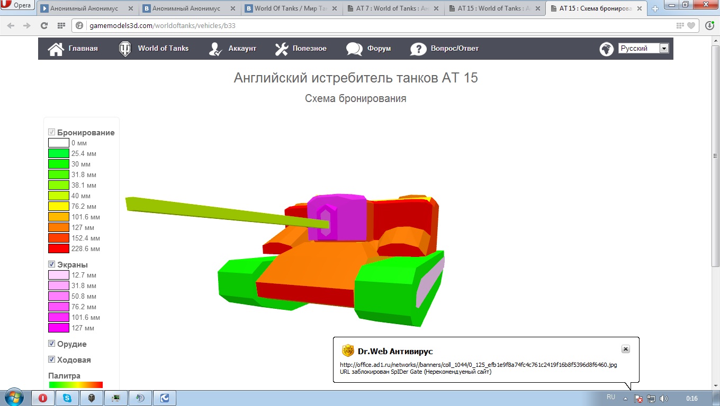Toggle the Ходовая checkbox

pos(52,359)
